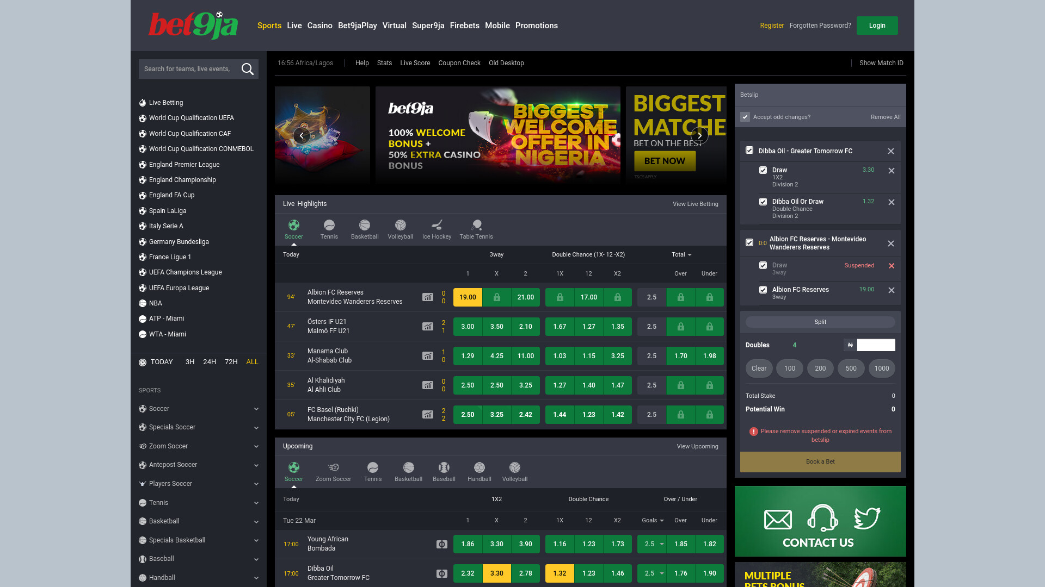Click the Contact Us banner
Image resolution: width=1045 pixels, height=587 pixels.
pyautogui.click(x=820, y=521)
